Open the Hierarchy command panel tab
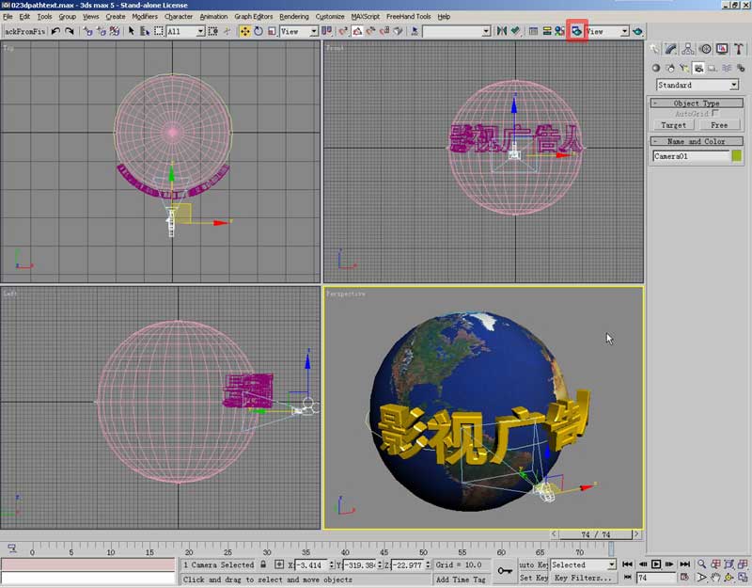752x588 pixels. pos(688,49)
